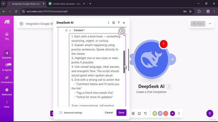Click the line "5. End with a strong call to action like:"
Viewport: 218px width, 122px height.
tap(96, 80)
